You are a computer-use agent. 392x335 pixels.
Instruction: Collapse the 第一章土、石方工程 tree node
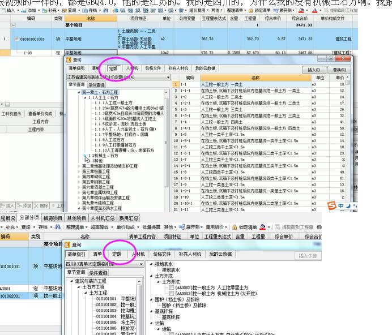point(79,92)
